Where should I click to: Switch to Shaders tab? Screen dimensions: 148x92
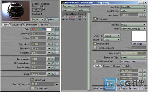44,25
